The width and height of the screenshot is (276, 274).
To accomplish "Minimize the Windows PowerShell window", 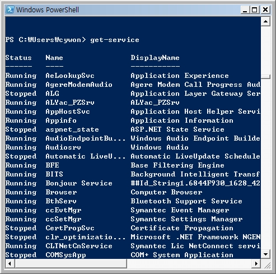I will coord(245,10).
